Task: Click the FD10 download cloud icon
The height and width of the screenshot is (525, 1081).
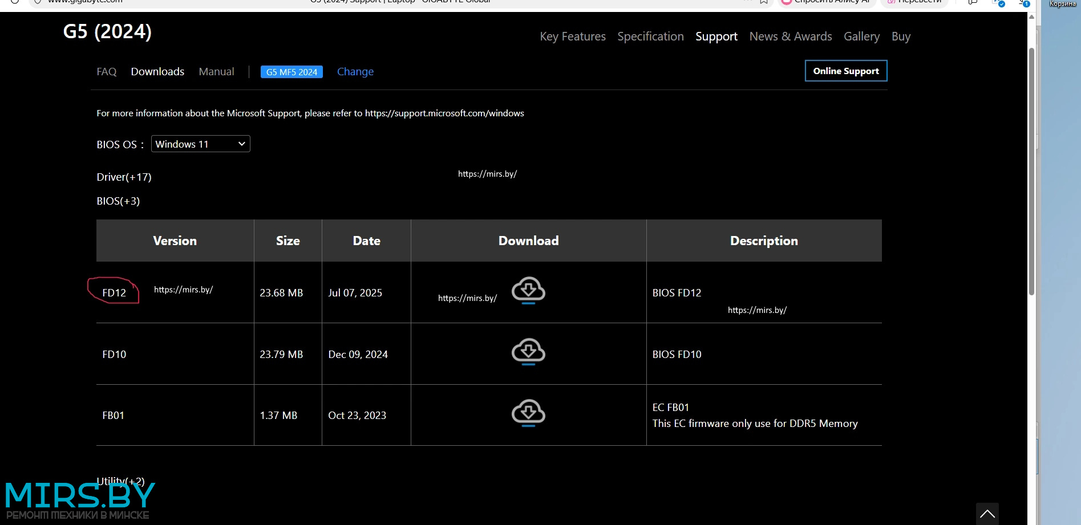Action: pyautogui.click(x=528, y=352)
